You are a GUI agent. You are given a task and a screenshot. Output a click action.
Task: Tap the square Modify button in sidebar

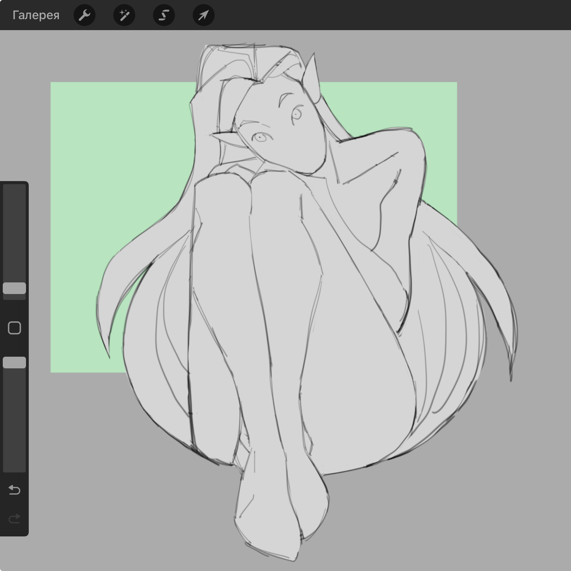coord(14,328)
